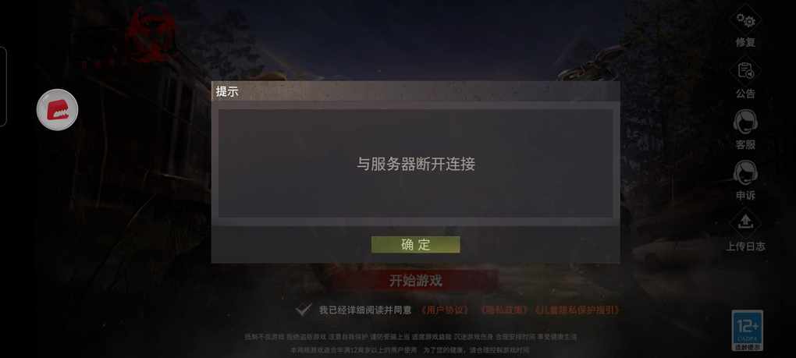Open the 公告 announcements icon

click(x=745, y=70)
